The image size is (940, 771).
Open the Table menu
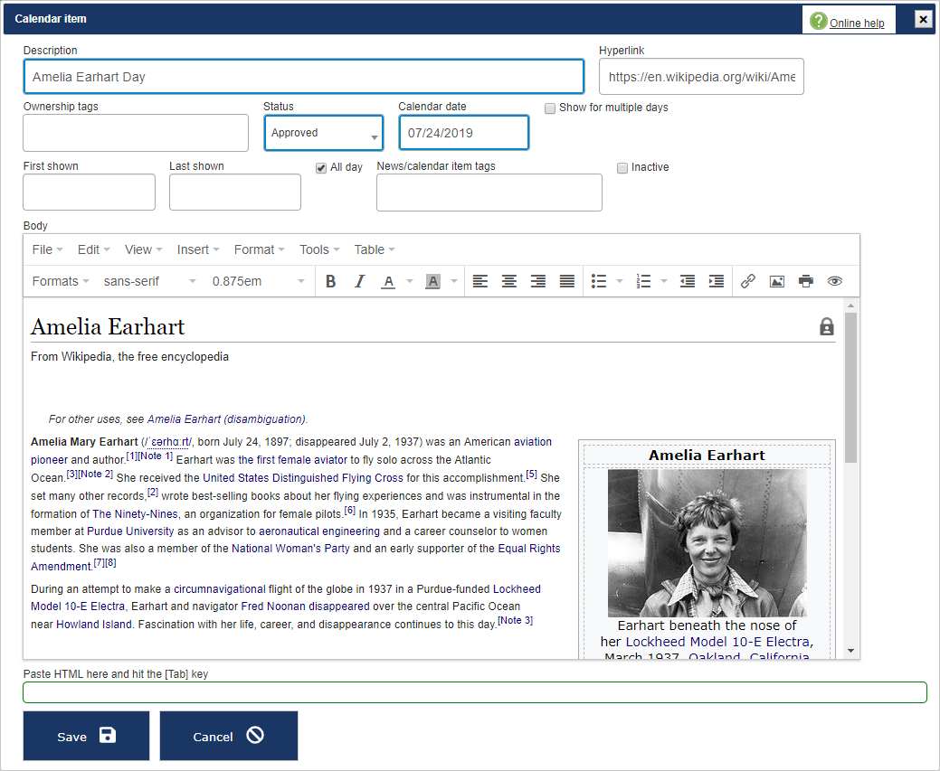click(x=374, y=249)
